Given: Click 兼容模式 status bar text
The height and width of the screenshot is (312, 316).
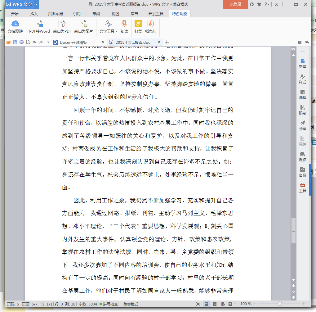Looking at the screenshot, I should pos(131,304).
